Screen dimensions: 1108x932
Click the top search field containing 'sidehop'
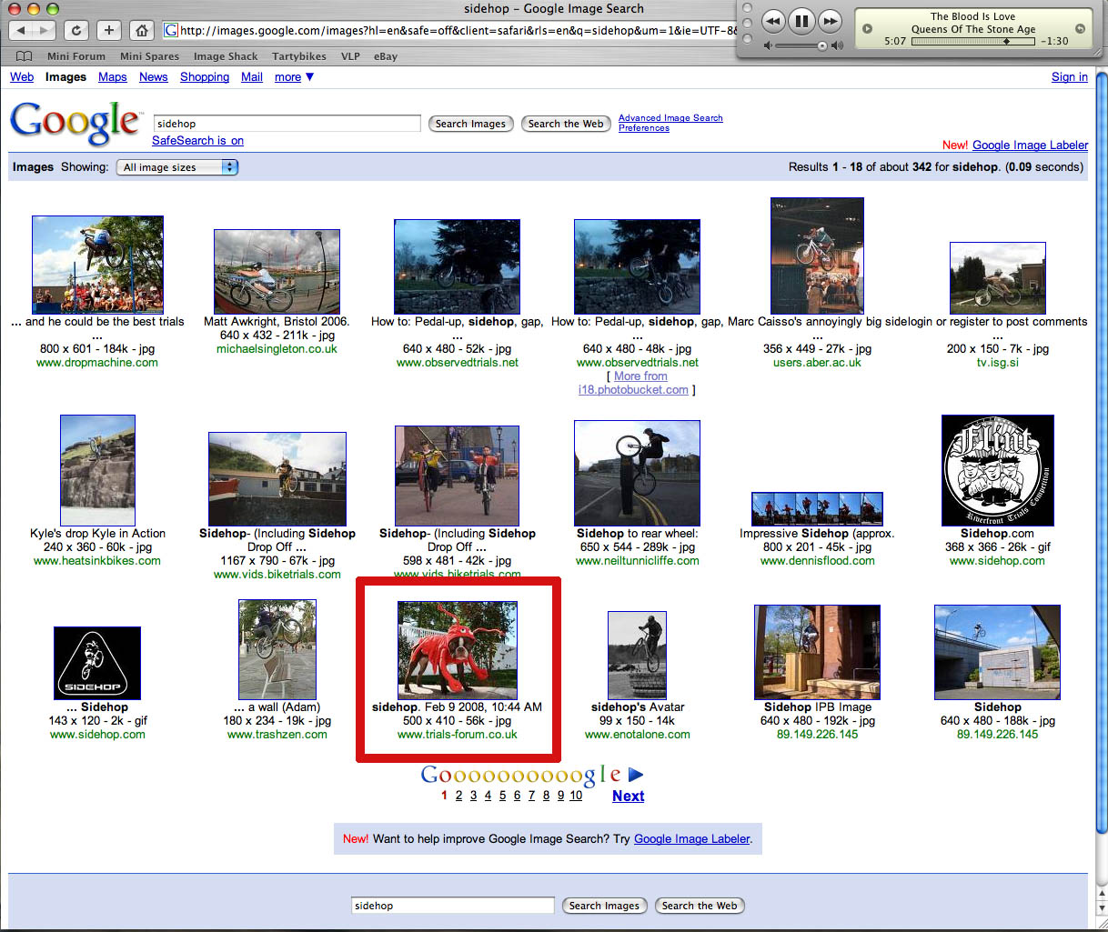(x=287, y=124)
